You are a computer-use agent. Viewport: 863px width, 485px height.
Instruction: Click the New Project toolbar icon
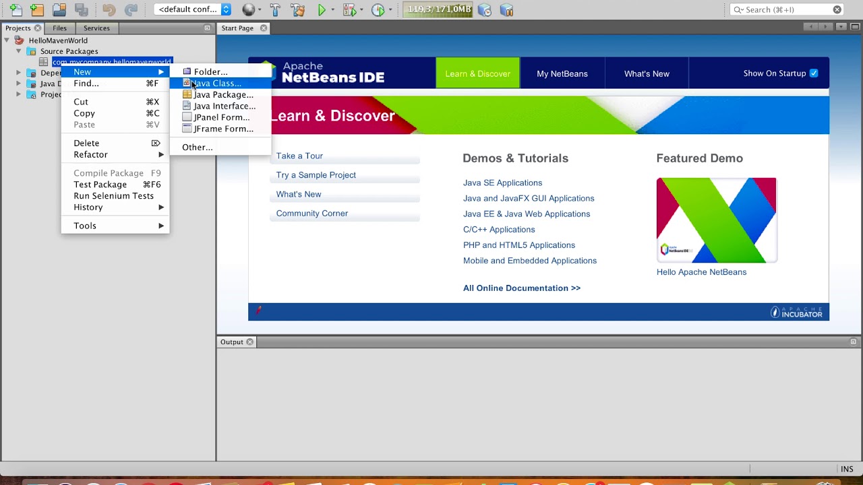[x=38, y=9]
